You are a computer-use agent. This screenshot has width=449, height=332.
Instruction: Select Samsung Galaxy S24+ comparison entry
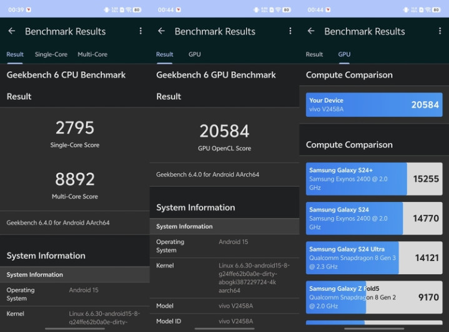tap(374, 179)
